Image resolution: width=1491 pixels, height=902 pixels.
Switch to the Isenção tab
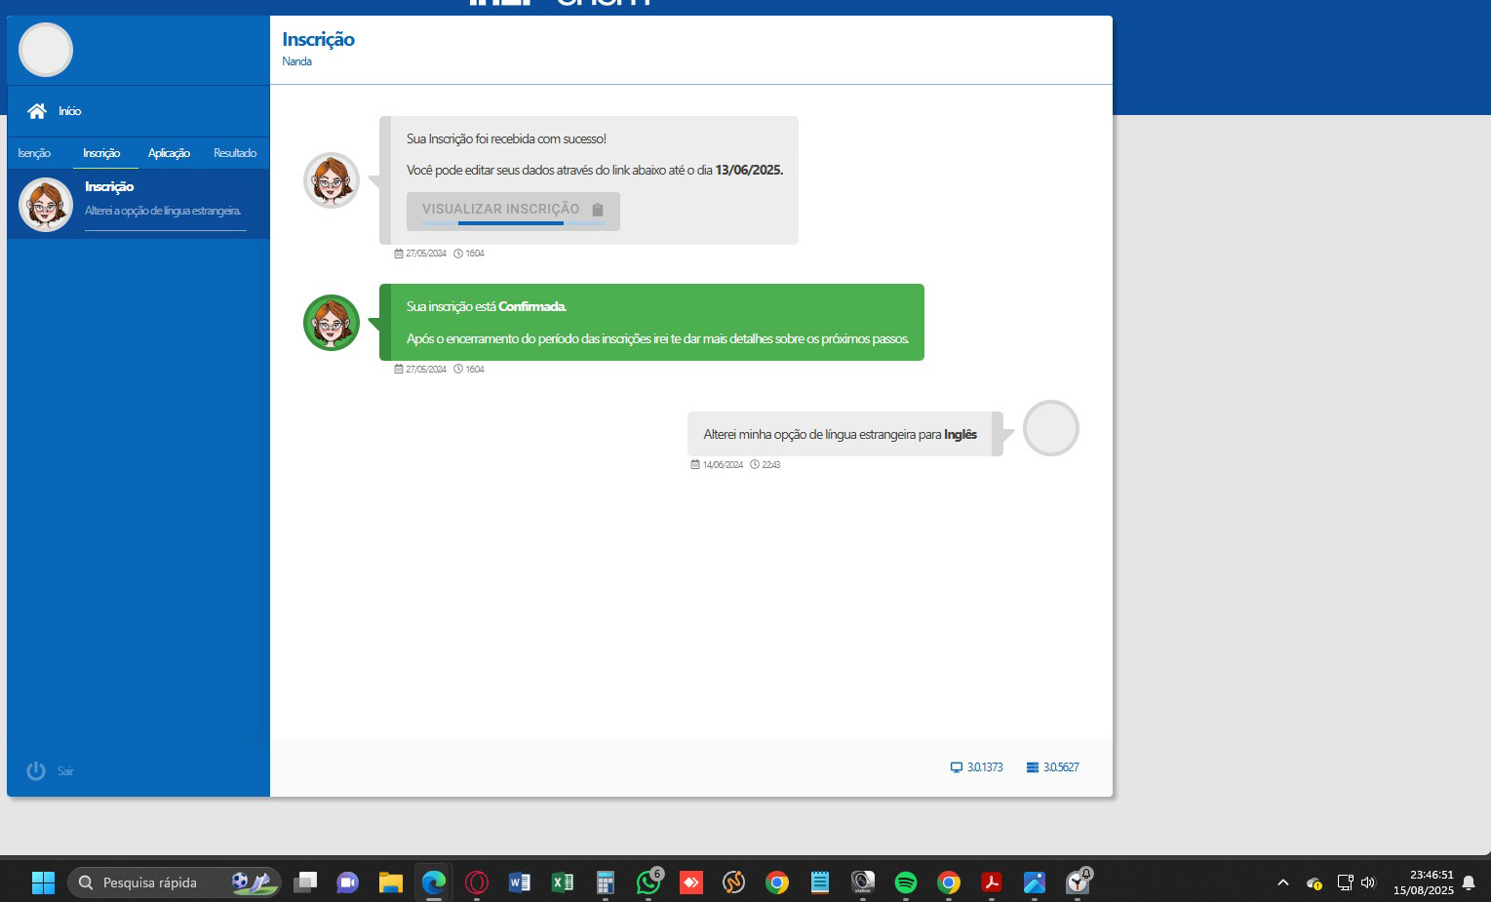(34, 153)
